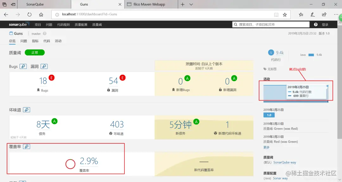Click the 5分钟 新债务 value
Screen dimensions: 342x182
tap(180, 125)
